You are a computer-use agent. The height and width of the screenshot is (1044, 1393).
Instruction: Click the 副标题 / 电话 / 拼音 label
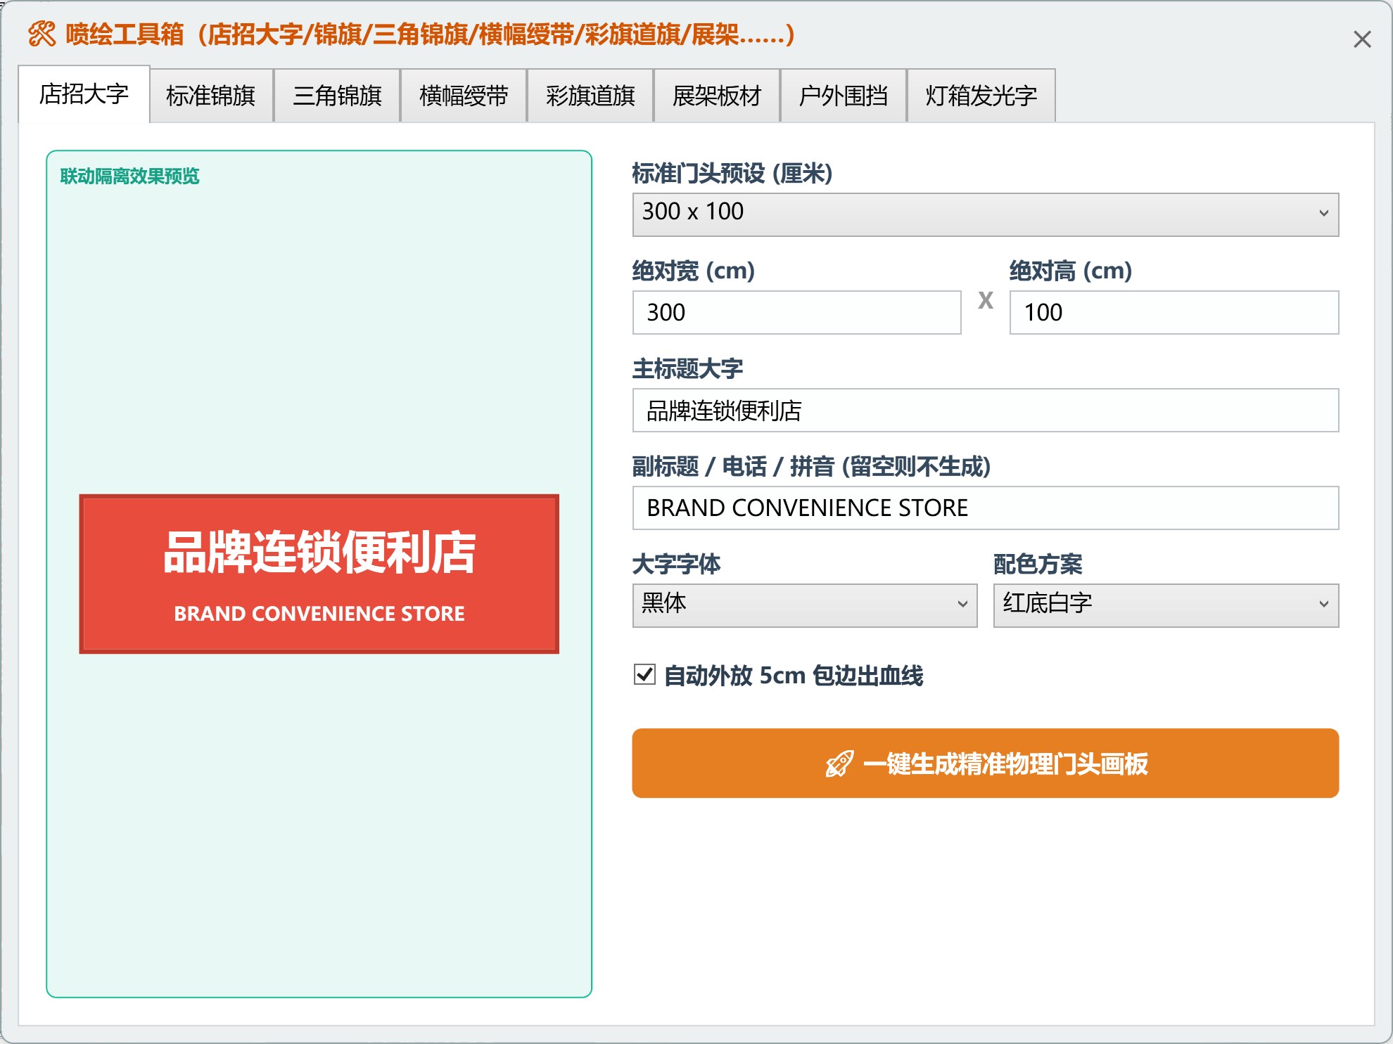(811, 466)
